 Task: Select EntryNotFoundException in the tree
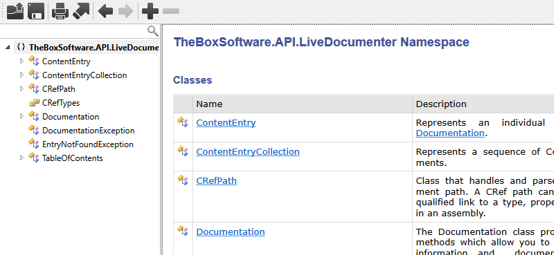(88, 144)
